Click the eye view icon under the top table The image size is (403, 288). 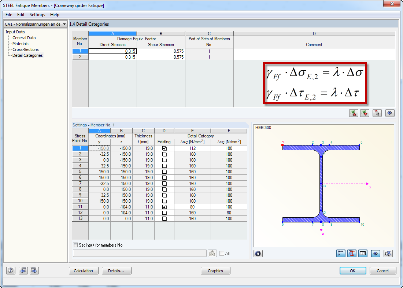click(390, 113)
